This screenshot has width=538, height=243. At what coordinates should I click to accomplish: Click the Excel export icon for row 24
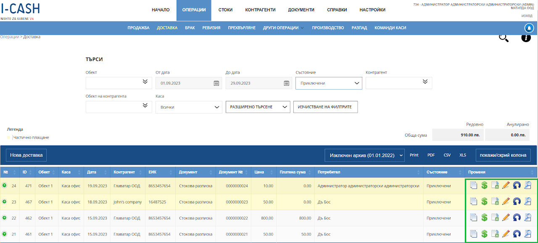495,186
